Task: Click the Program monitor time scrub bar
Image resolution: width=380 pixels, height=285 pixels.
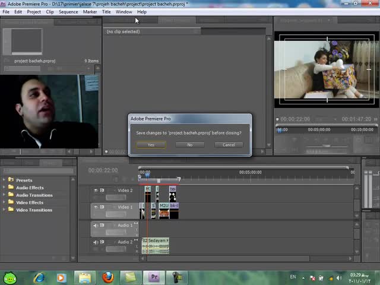Action: coord(325,129)
